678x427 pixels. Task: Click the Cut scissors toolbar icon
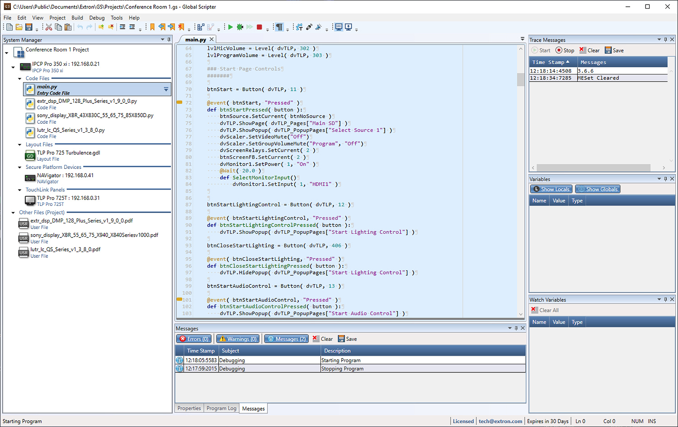[x=49, y=27]
